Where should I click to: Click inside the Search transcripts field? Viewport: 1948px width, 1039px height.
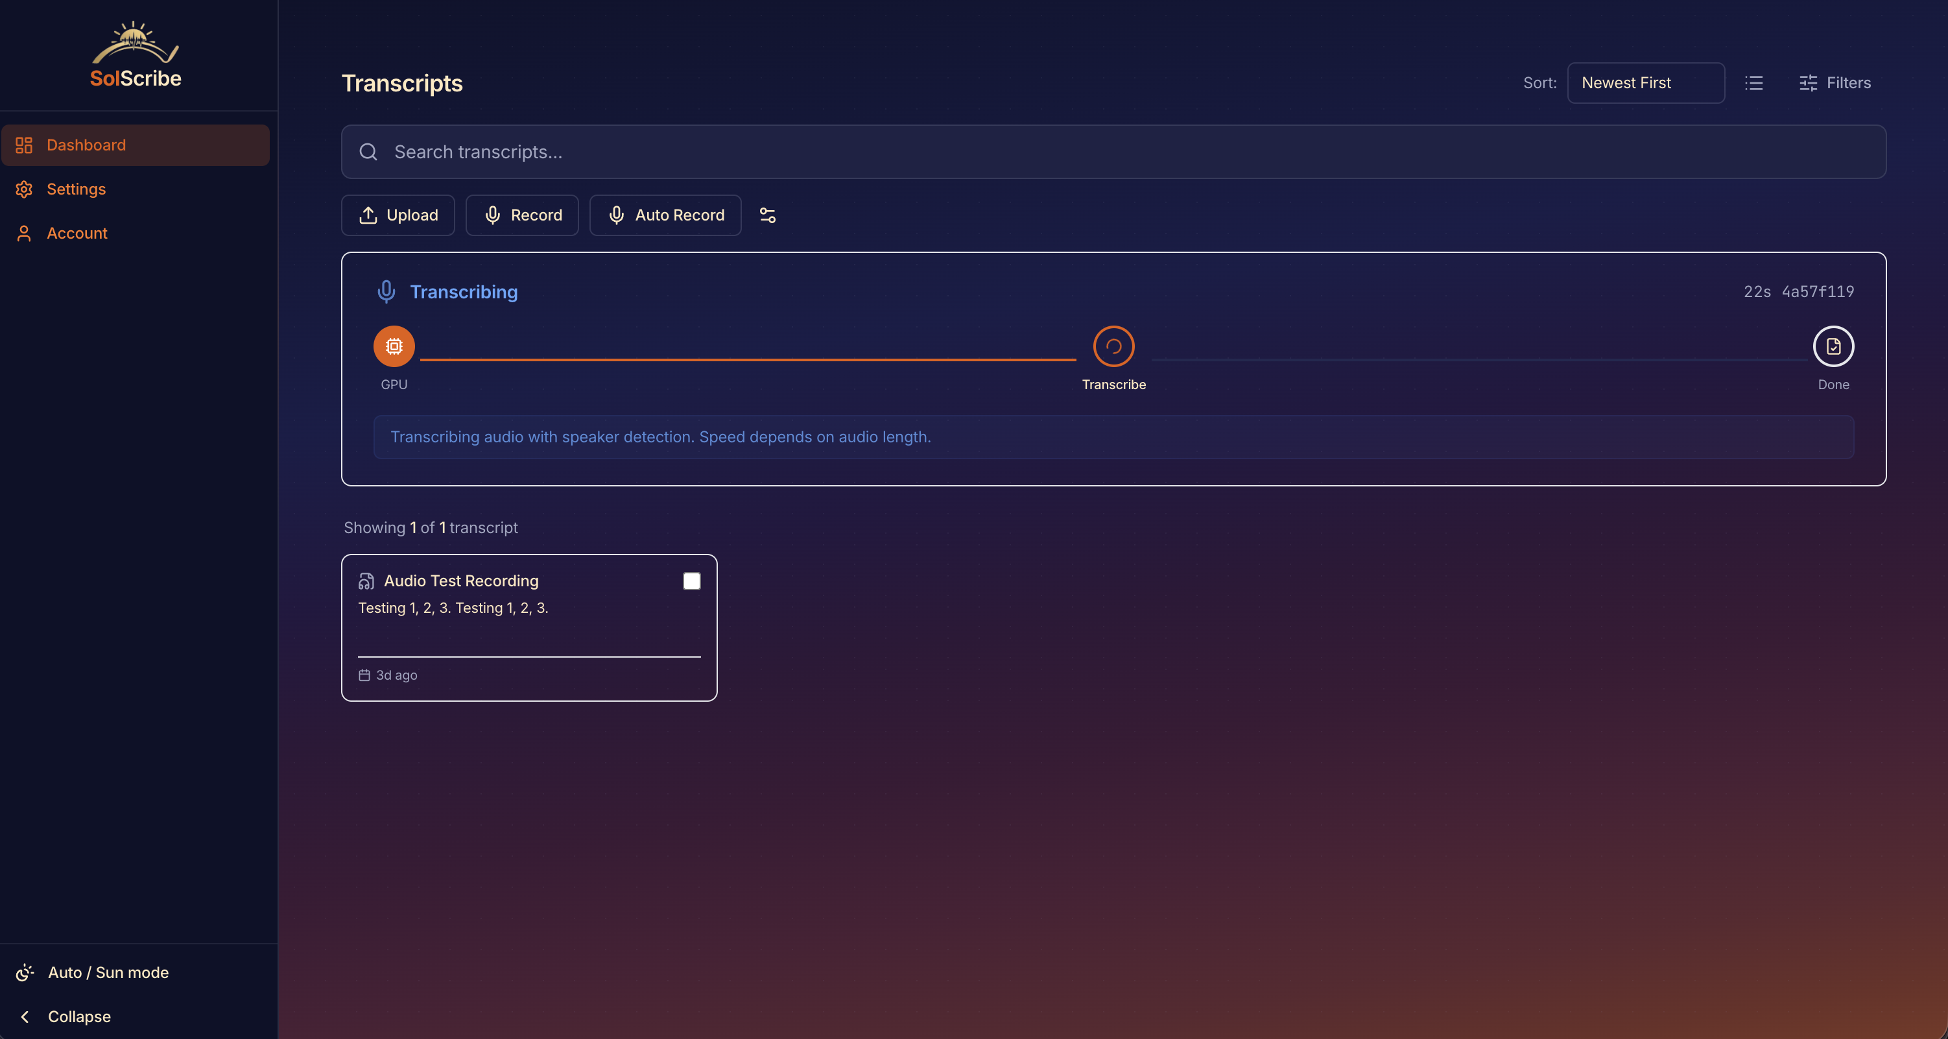coord(756,152)
